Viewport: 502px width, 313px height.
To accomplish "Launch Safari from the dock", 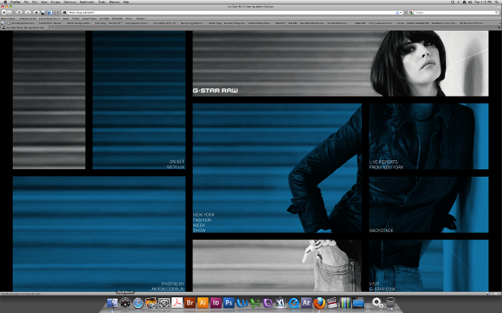I will click(x=138, y=303).
